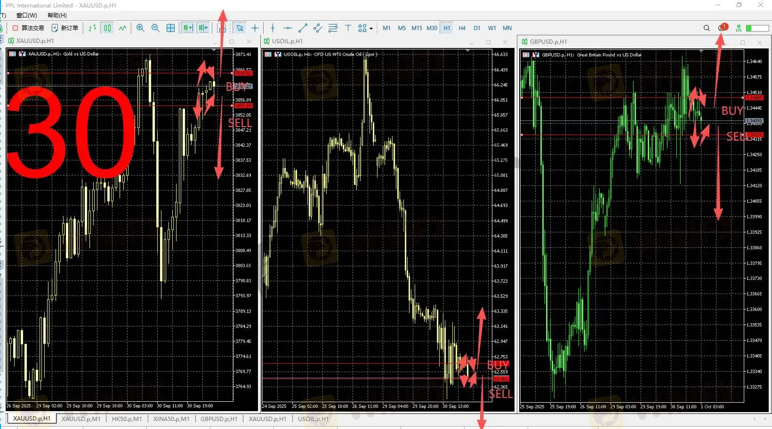The height and width of the screenshot is (429, 772).
Task: Select the arrow cursor tool
Action: click(x=240, y=28)
